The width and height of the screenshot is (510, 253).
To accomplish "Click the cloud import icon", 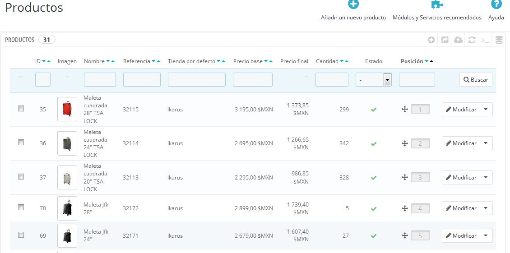I will [x=458, y=40].
